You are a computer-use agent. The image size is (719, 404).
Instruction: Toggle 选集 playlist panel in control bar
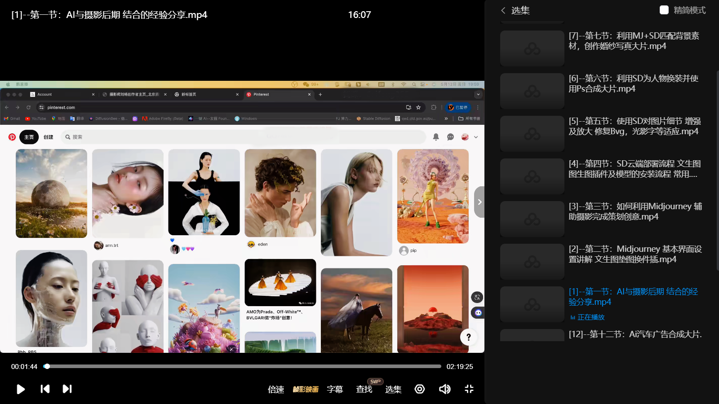[x=393, y=390]
